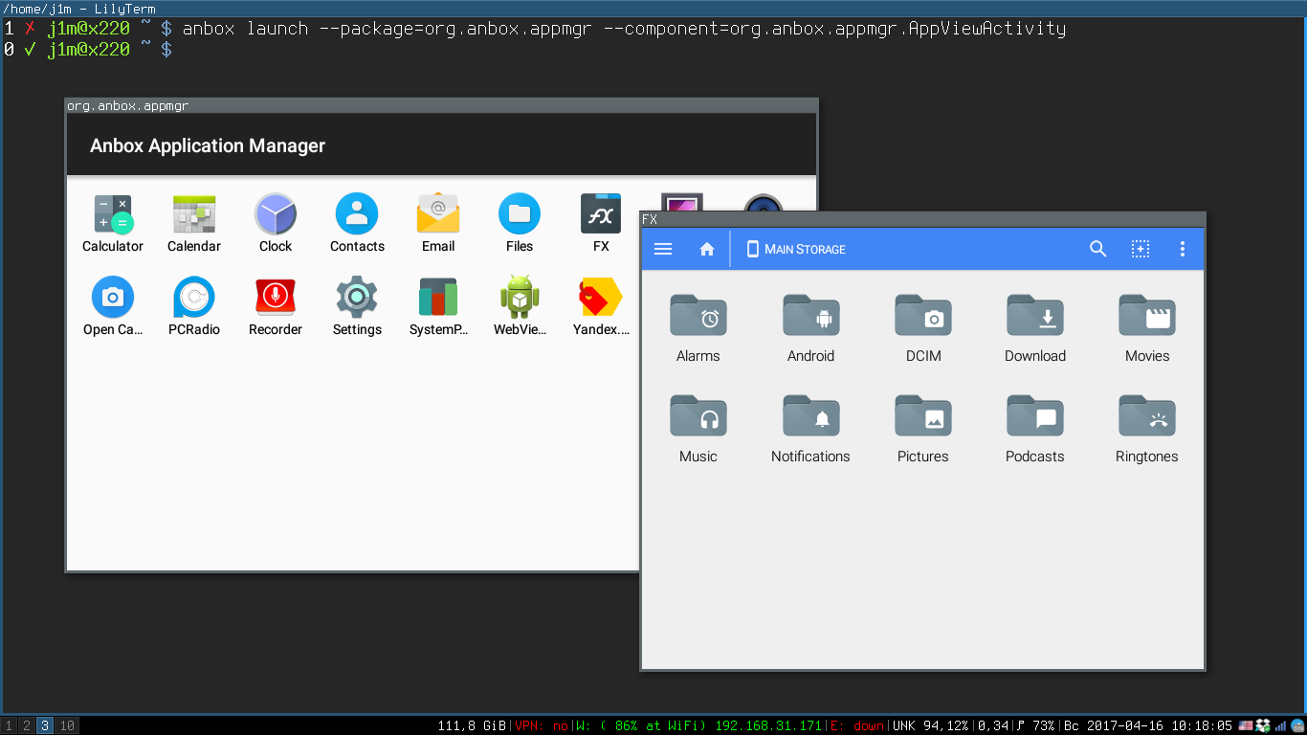Click the 'UNK 94,12%' battery entry
The height and width of the screenshot is (735, 1307).
point(933,725)
